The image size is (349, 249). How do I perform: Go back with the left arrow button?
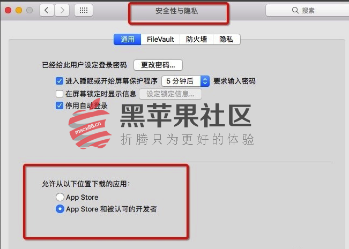[47, 10]
